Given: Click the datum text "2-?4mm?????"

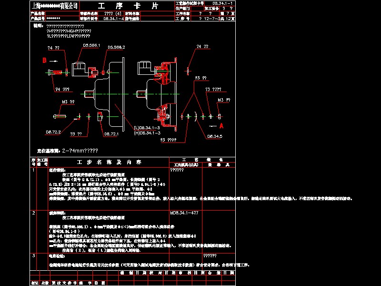Looking at the screenshot, I should pos(80,151).
